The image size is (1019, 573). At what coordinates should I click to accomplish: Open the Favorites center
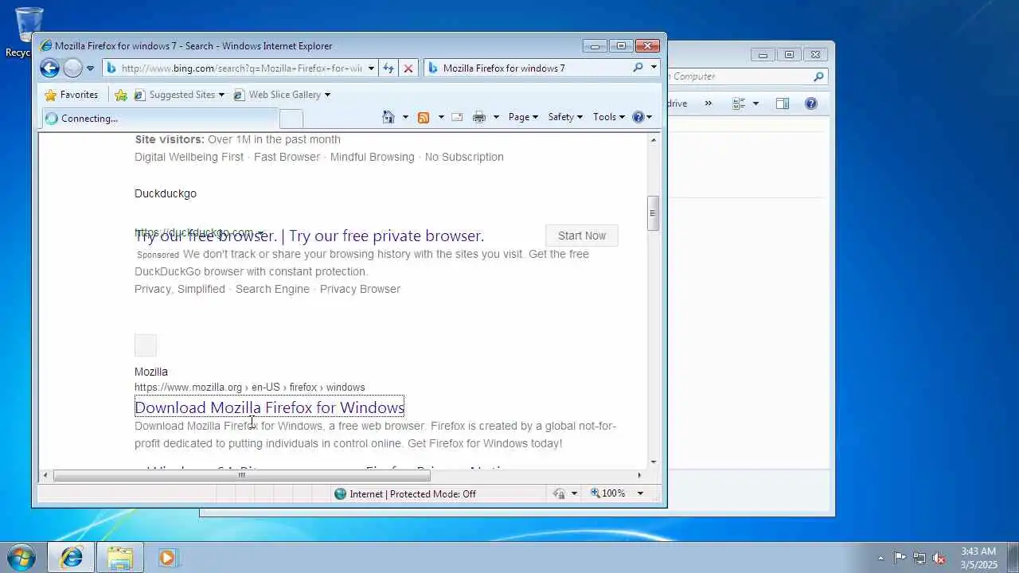point(72,95)
